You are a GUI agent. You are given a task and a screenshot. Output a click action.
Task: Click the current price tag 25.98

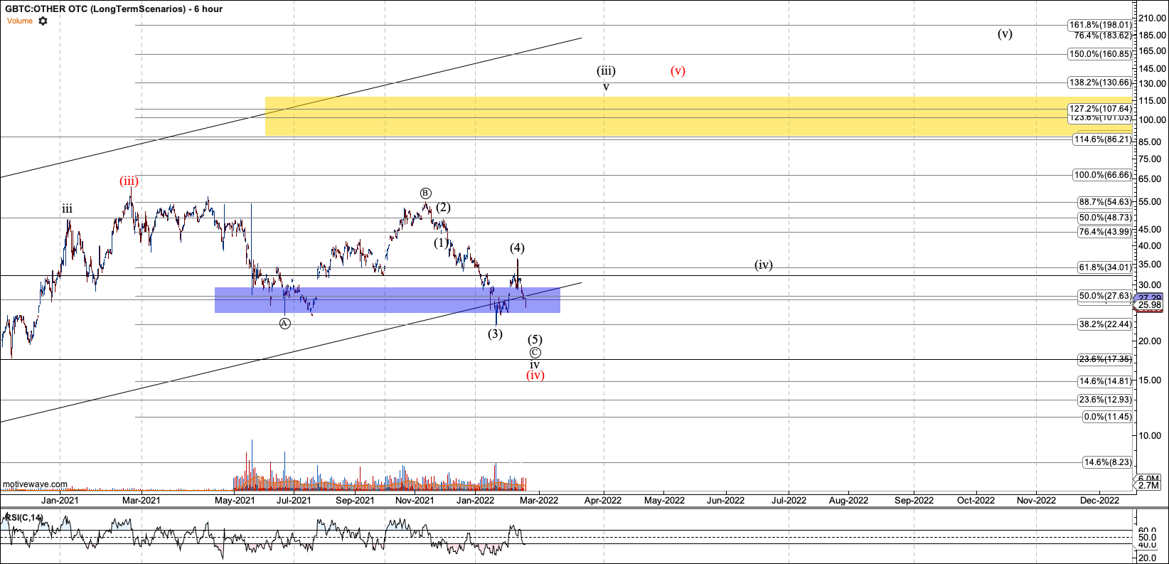[1150, 305]
